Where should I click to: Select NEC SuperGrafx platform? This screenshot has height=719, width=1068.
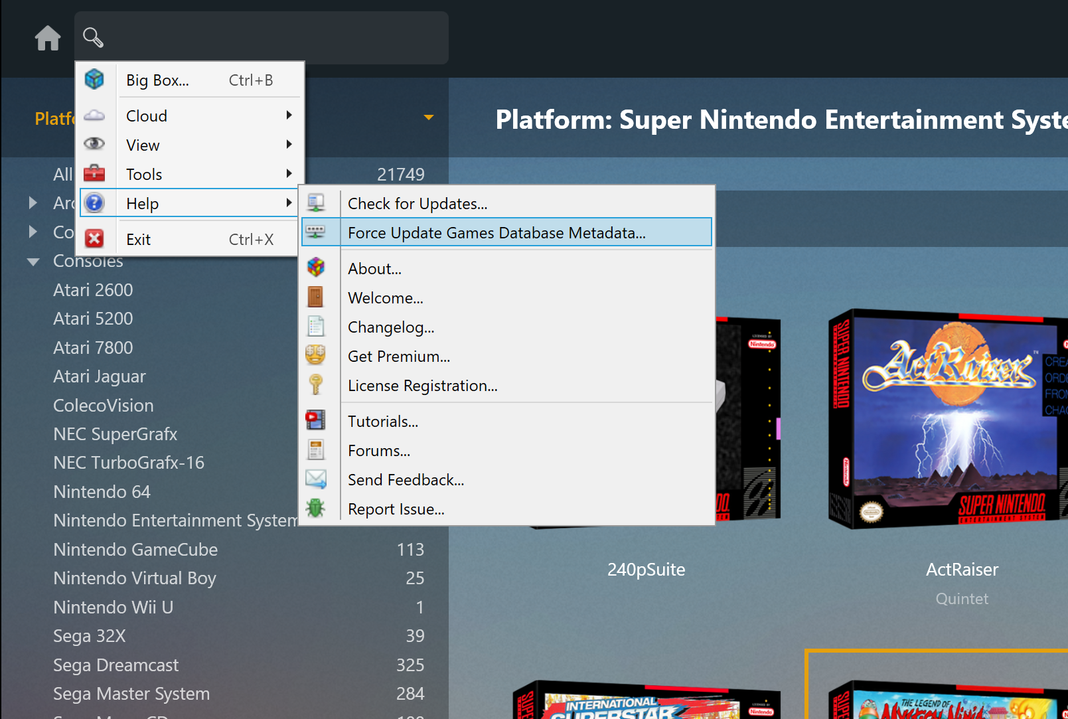115,434
